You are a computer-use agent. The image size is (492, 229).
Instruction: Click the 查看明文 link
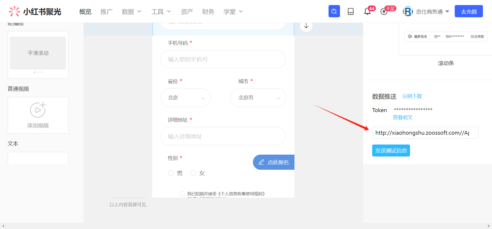click(x=403, y=117)
